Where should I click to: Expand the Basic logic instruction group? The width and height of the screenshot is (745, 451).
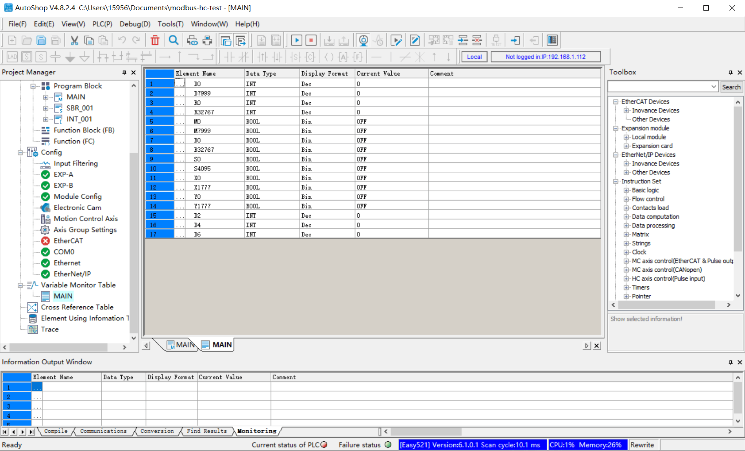626,190
